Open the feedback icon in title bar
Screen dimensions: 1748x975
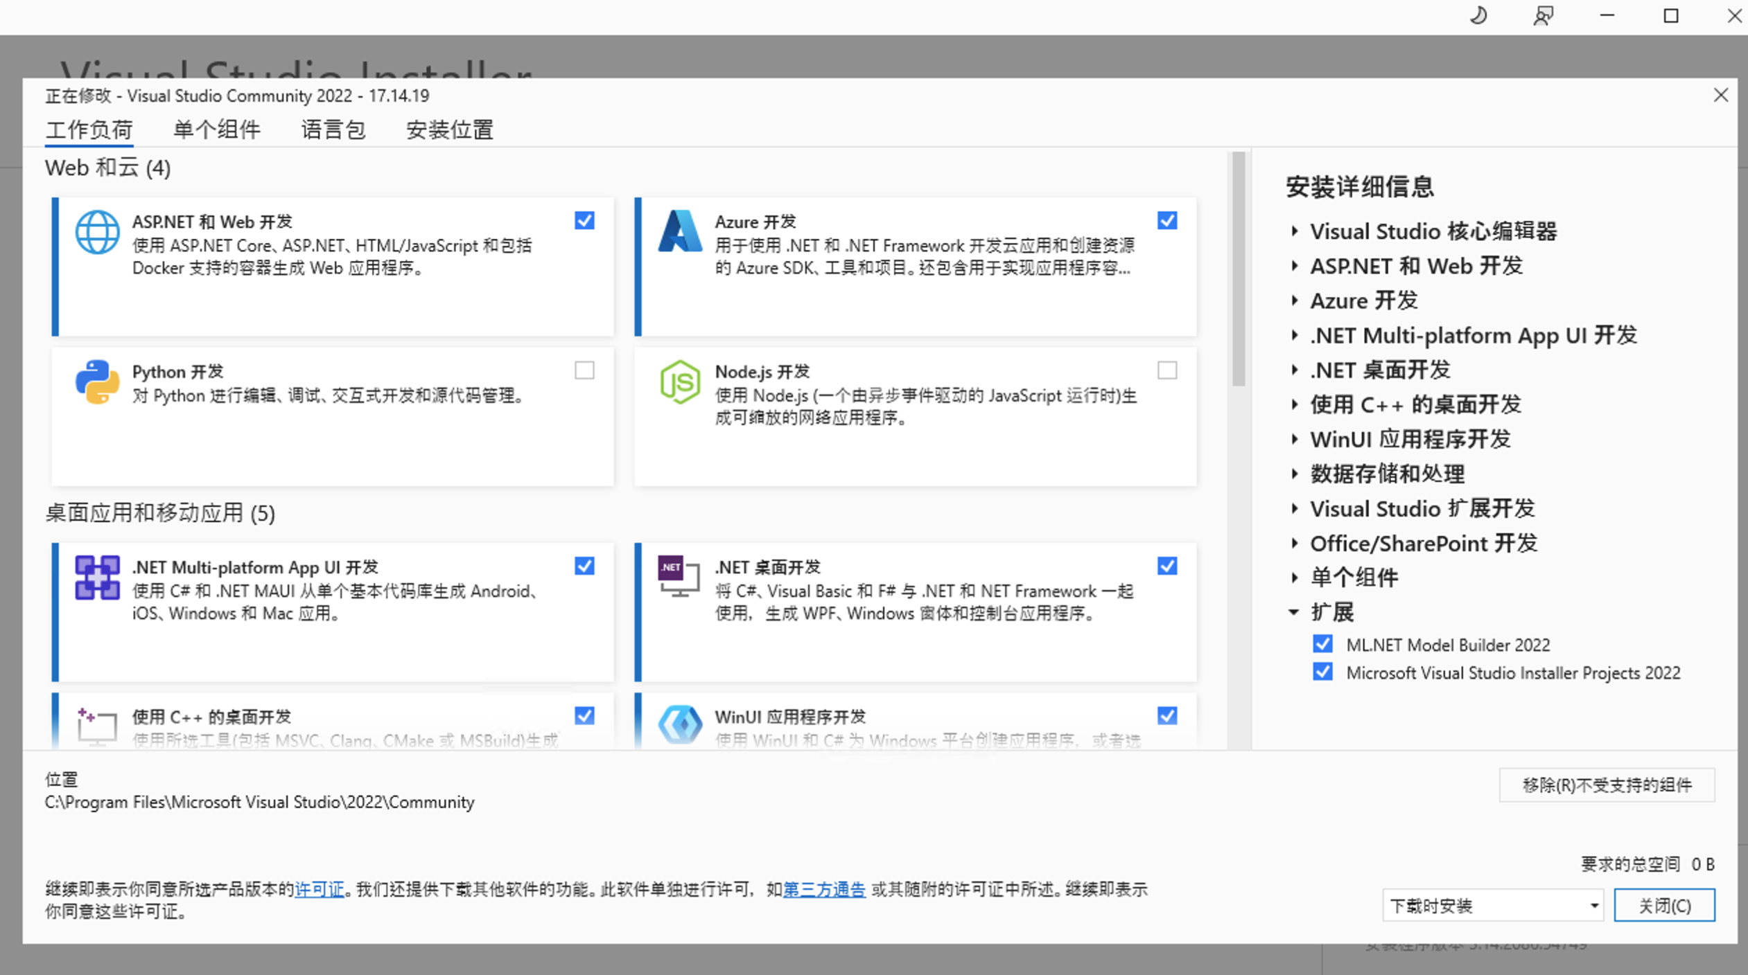click(x=1543, y=16)
